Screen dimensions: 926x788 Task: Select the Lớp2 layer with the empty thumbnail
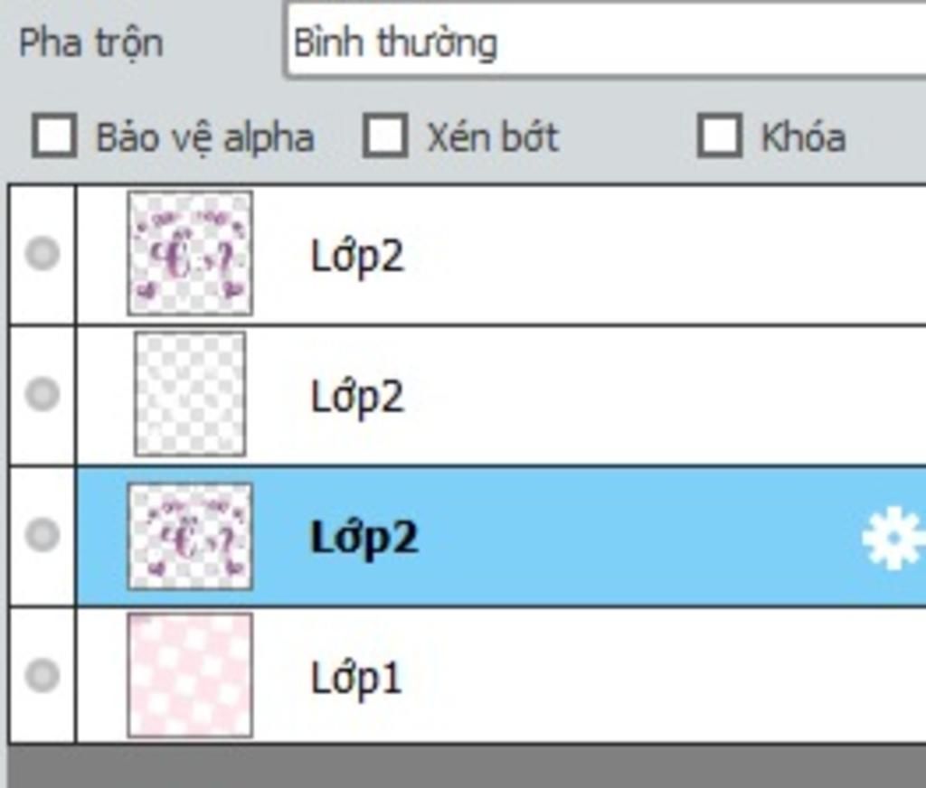coord(357,398)
